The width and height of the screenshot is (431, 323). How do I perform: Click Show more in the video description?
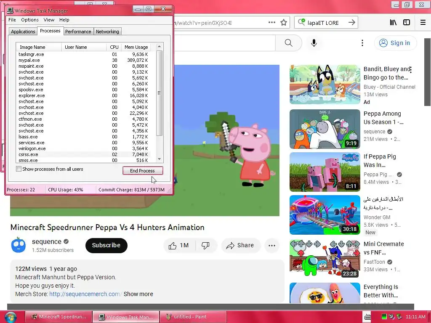coord(138,294)
